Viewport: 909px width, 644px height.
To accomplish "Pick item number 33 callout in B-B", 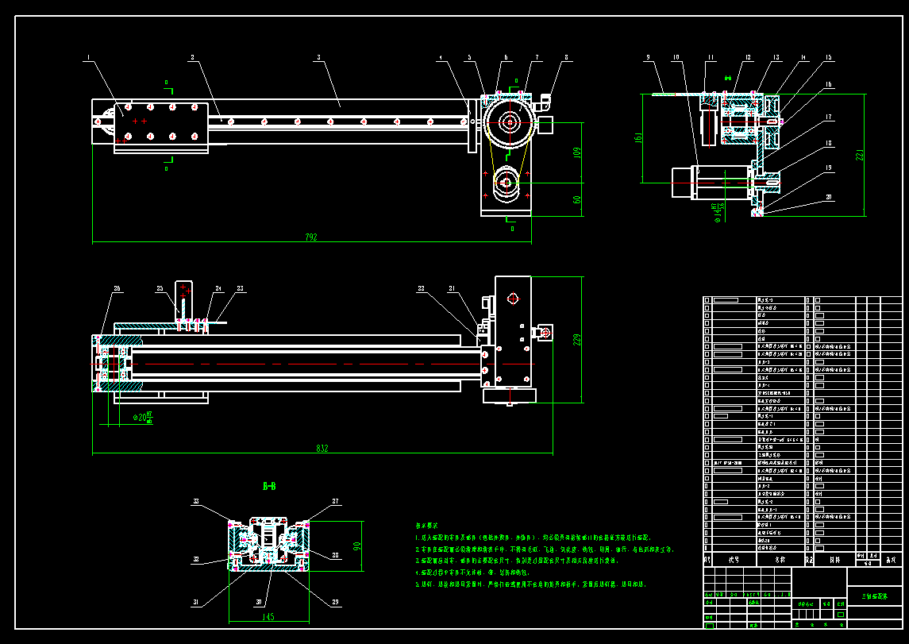I will pyautogui.click(x=196, y=501).
